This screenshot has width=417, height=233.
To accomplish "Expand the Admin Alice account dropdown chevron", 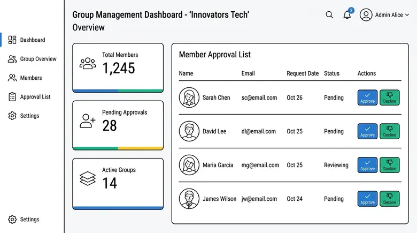I will click(407, 15).
